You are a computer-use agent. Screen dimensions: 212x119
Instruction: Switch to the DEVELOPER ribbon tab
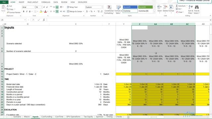(x=82, y=2)
